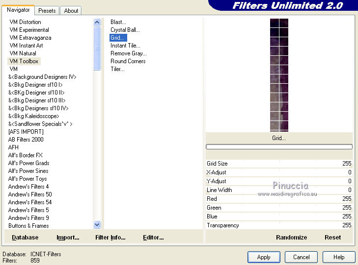The width and height of the screenshot is (358, 265).
Task: Adjust the Transparency slider
Action: tap(279, 225)
